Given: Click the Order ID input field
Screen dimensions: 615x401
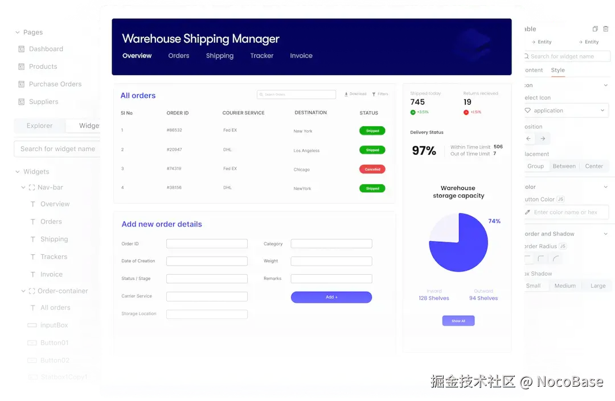Looking at the screenshot, I should (207, 243).
